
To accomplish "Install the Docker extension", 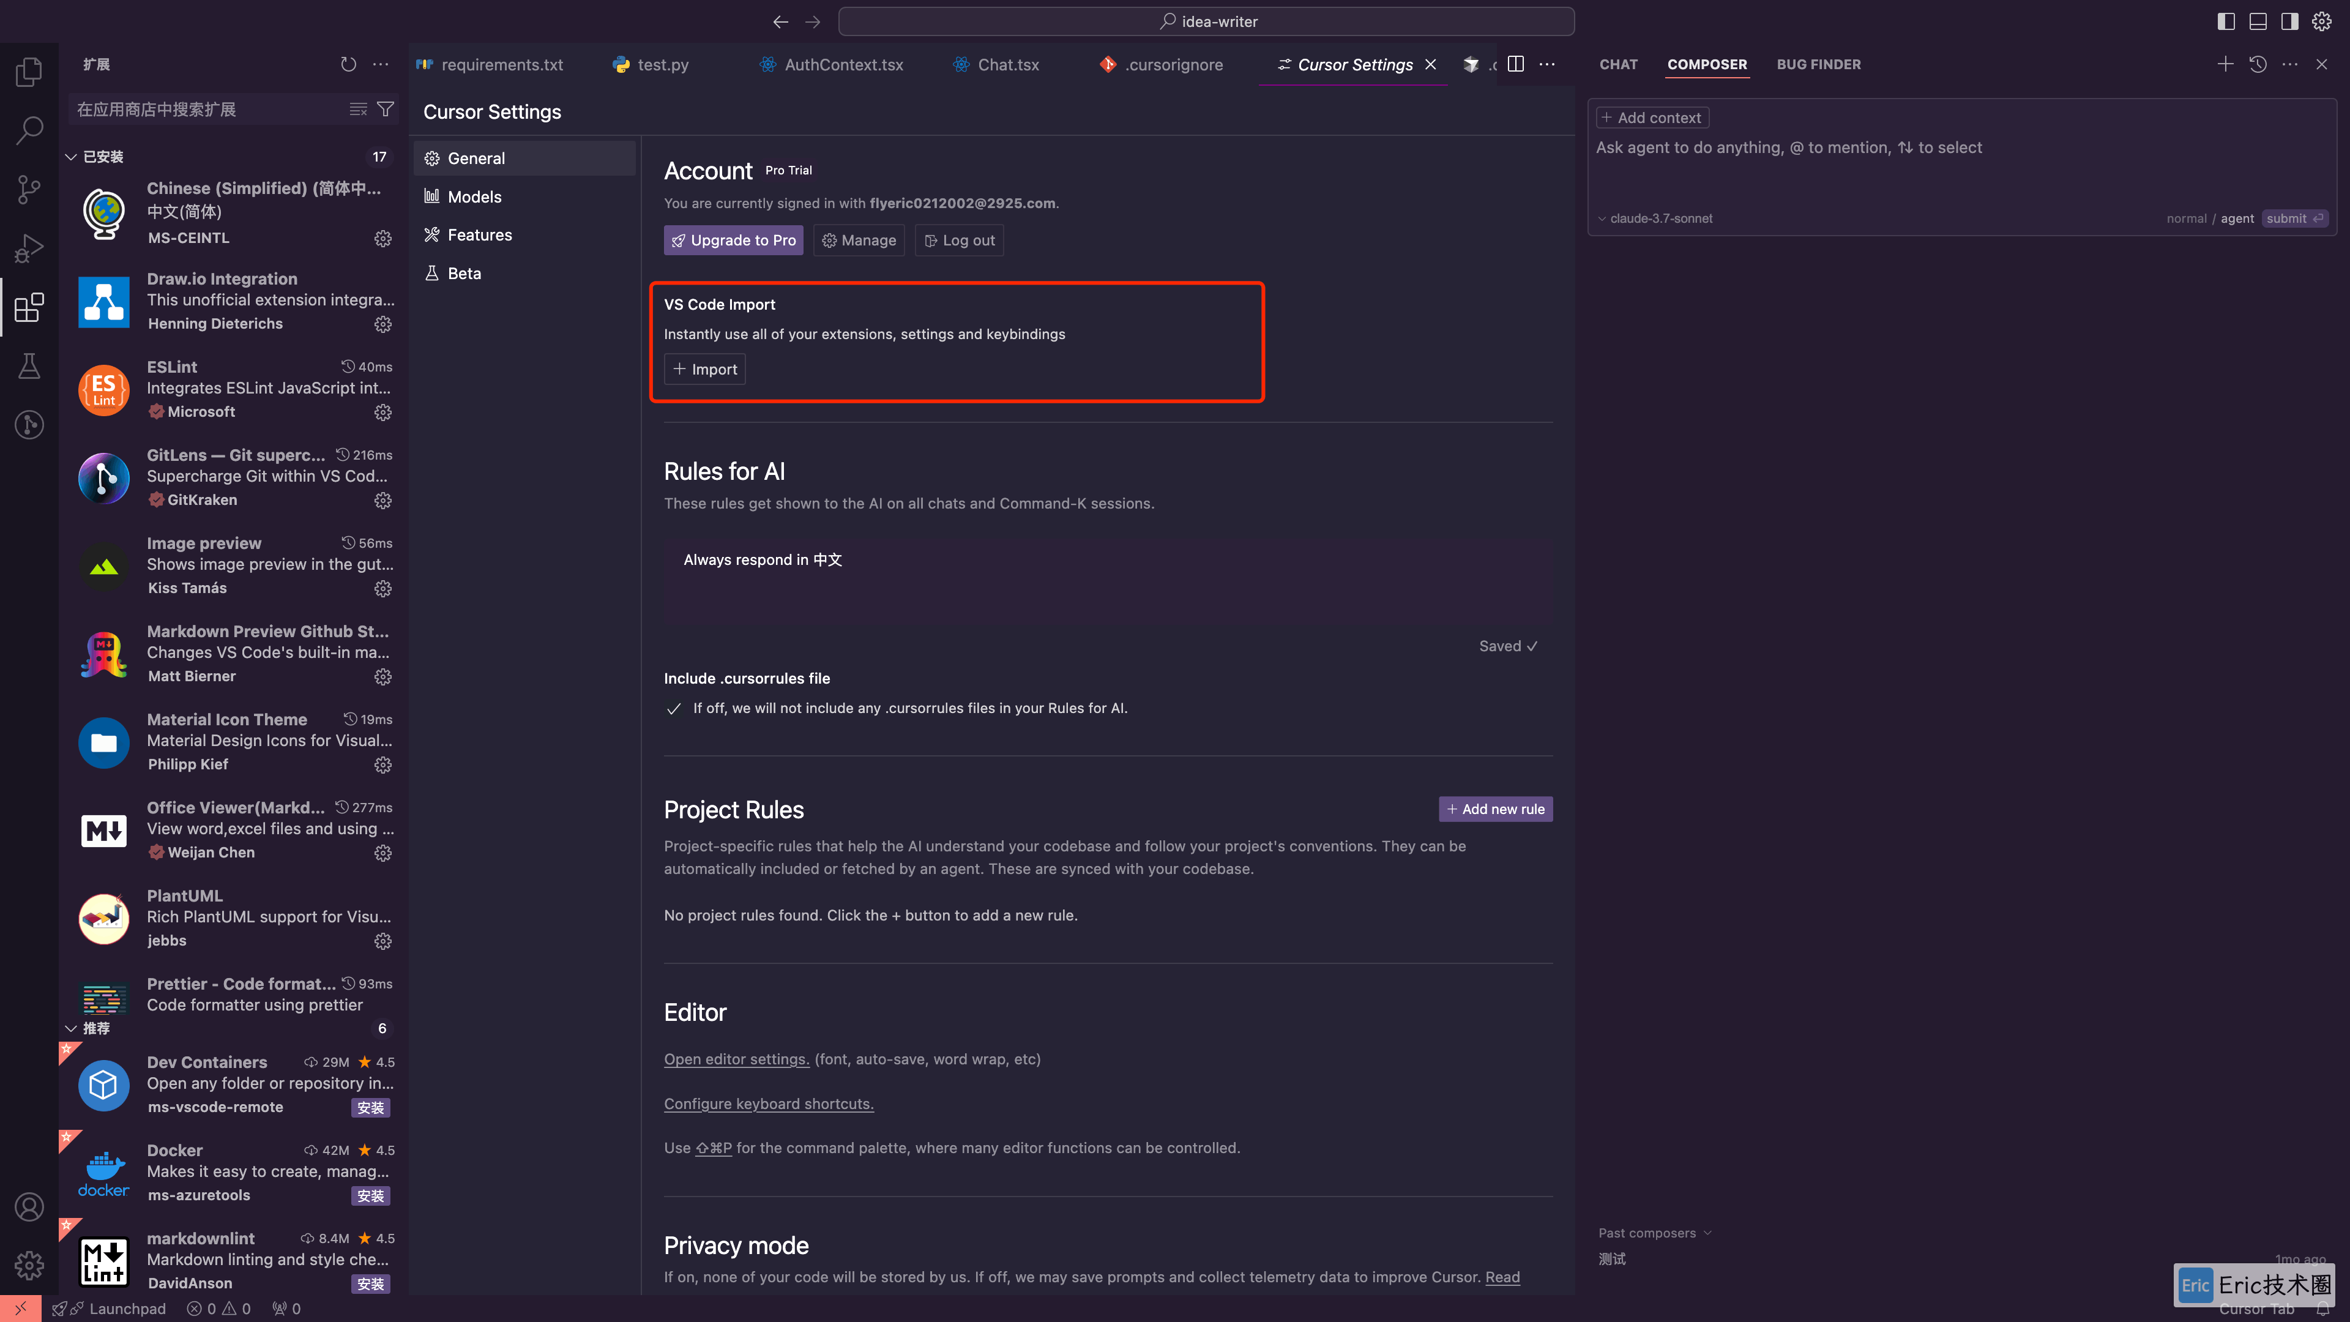I will click(x=370, y=1196).
